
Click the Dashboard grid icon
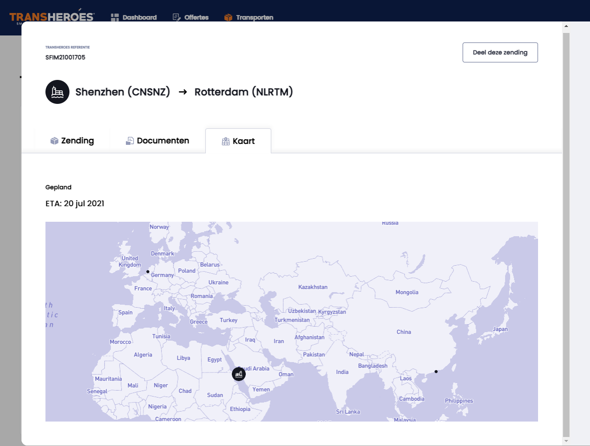click(x=115, y=17)
